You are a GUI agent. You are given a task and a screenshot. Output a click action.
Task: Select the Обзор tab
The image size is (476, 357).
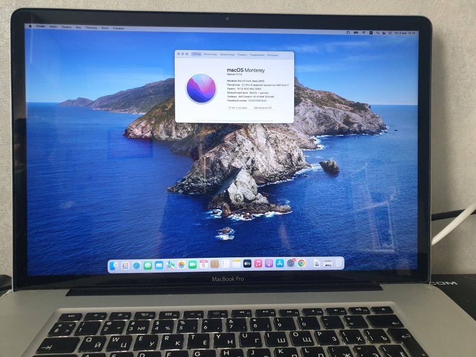click(196, 54)
